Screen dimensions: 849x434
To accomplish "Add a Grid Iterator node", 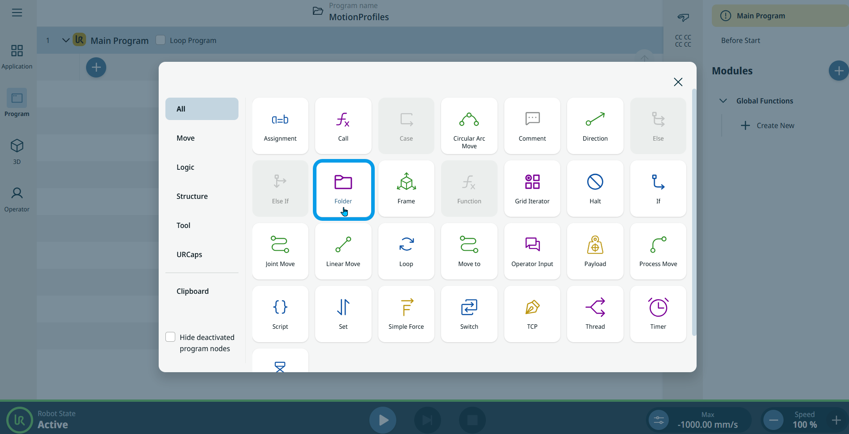I will pos(532,189).
